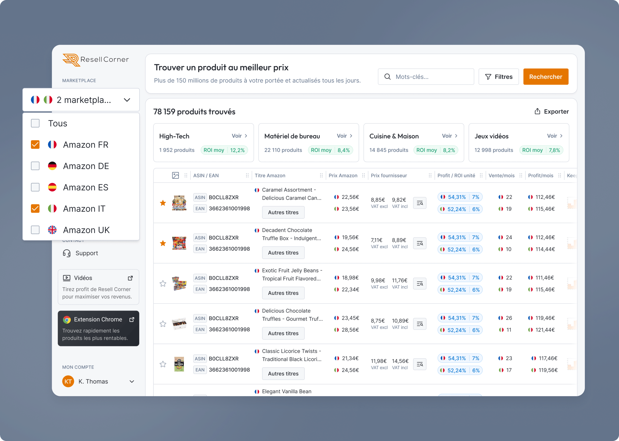Open the Extension Chrome card
The image size is (619, 441).
(x=98, y=328)
